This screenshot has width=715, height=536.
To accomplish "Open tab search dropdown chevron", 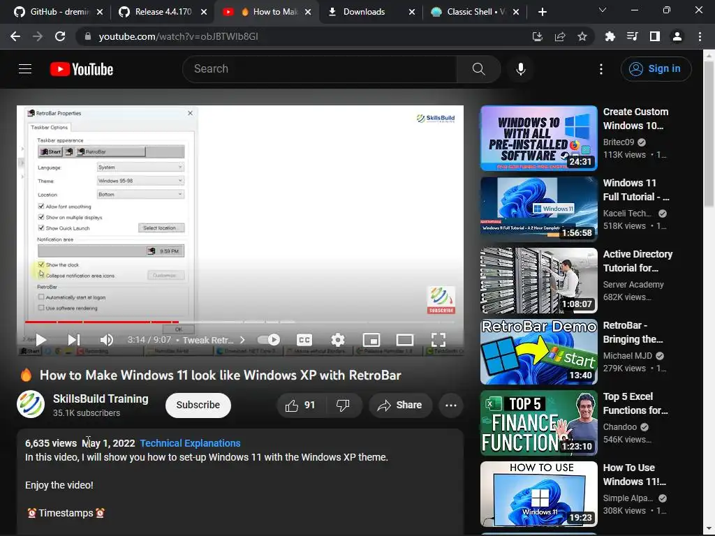I will click(603, 10).
